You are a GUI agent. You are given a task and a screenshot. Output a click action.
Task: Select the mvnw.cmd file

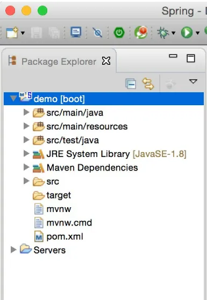pos(69,223)
